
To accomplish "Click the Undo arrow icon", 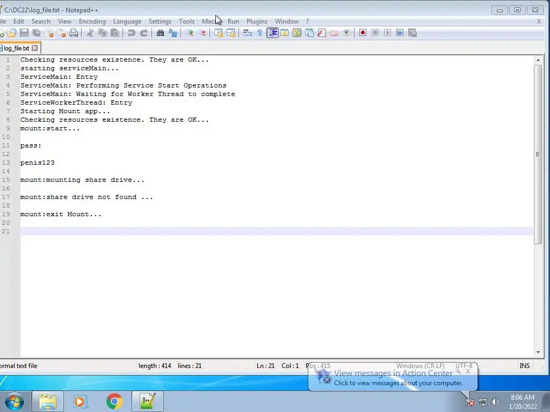I will point(131,33).
